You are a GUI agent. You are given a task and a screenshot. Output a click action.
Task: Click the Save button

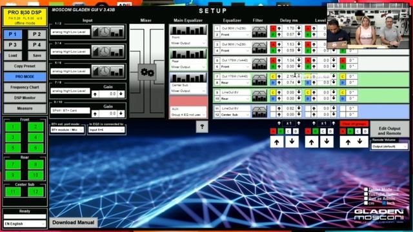click(x=37, y=55)
